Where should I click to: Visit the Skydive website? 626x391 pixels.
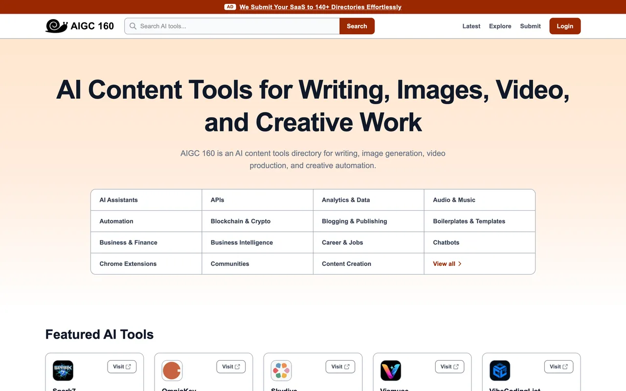[x=340, y=367]
